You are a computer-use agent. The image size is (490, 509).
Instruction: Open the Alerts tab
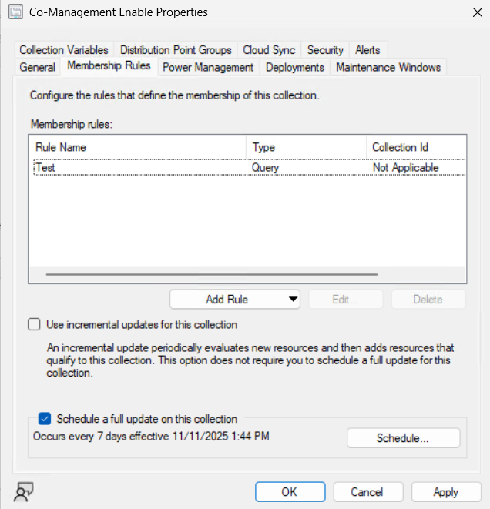pos(367,49)
